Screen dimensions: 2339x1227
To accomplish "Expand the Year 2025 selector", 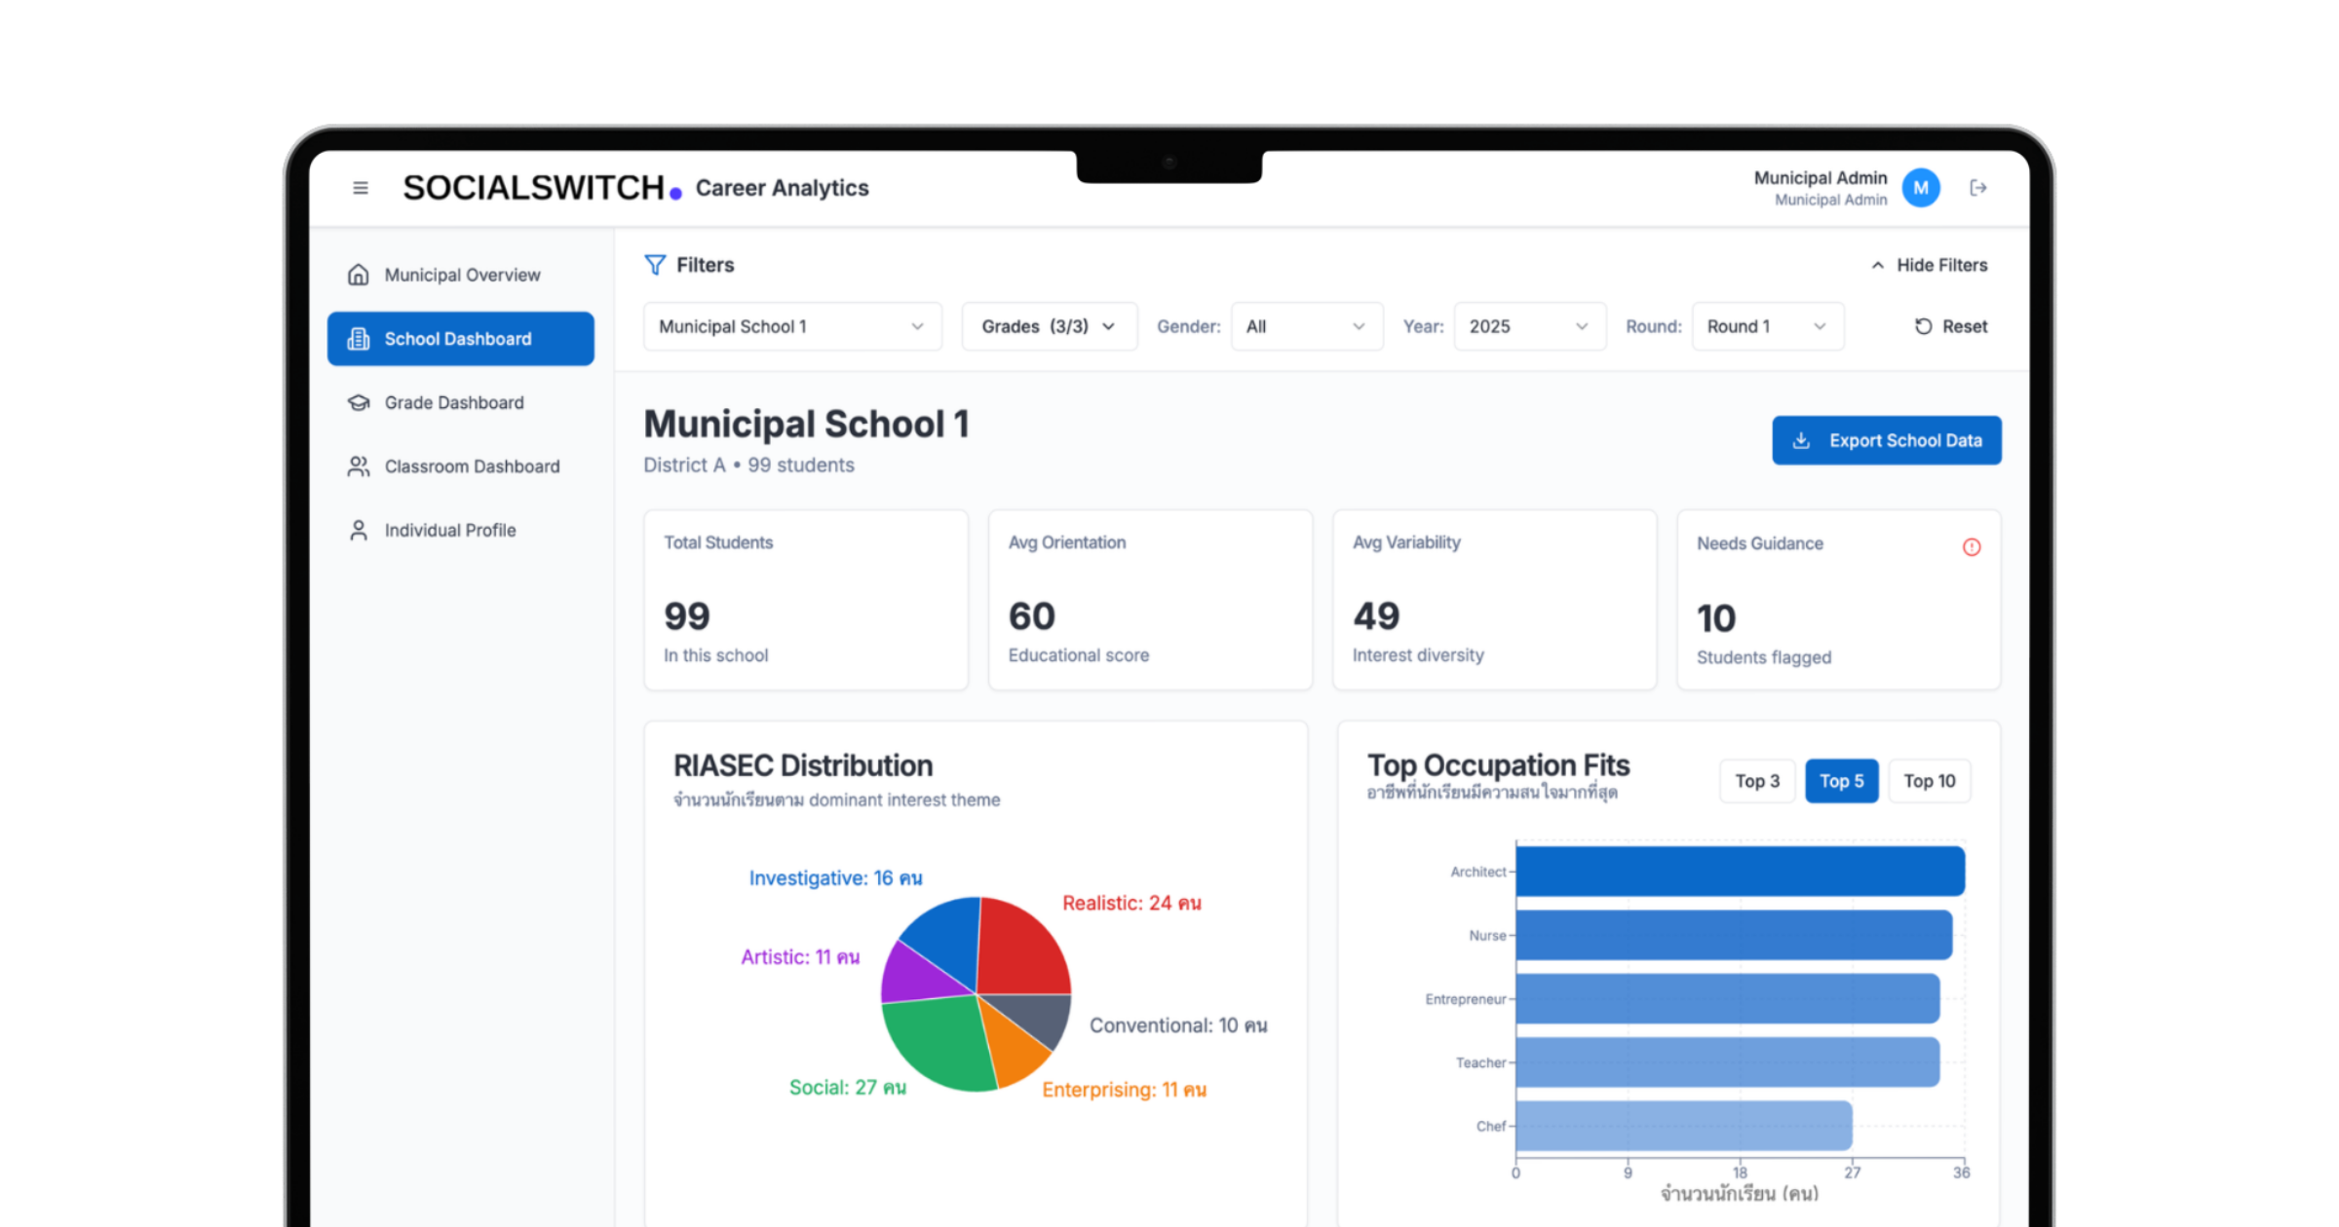I will [x=1528, y=326].
